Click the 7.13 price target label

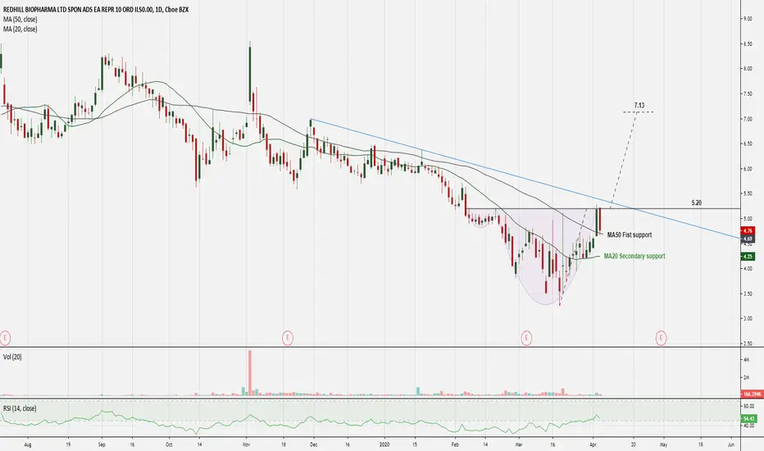pos(639,105)
